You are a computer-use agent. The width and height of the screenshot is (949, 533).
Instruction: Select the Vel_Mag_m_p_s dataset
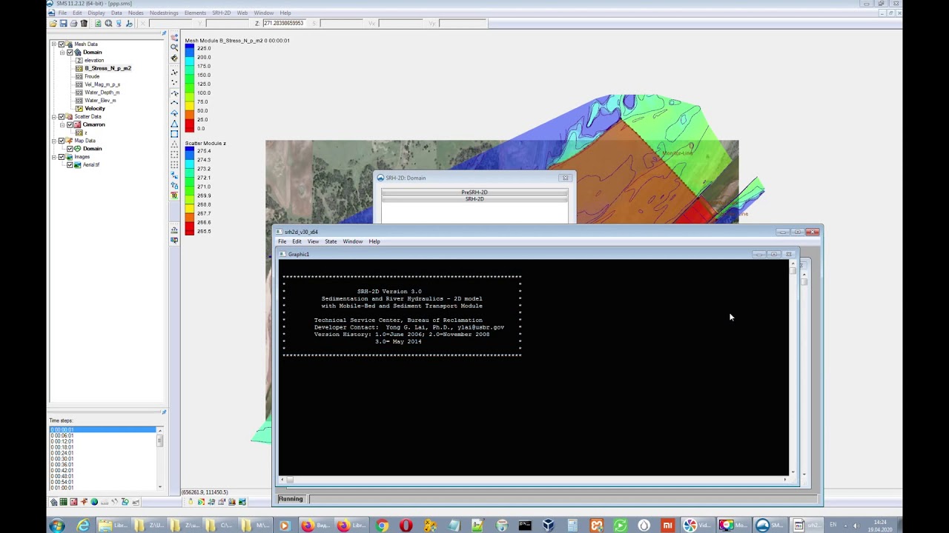102,84
